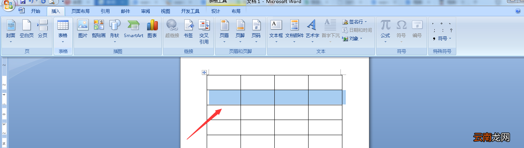Click the date and time (日期和时间) button

coord(357,30)
